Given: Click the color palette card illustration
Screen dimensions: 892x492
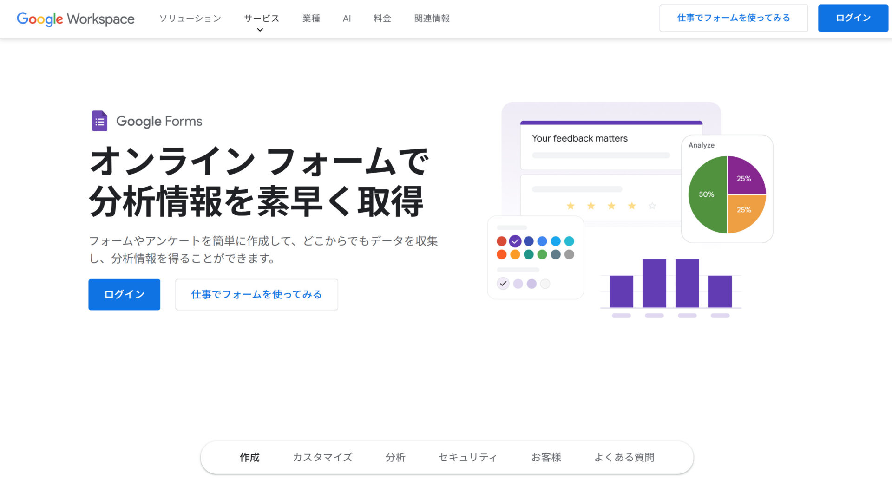Looking at the screenshot, I should click(x=535, y=257).
